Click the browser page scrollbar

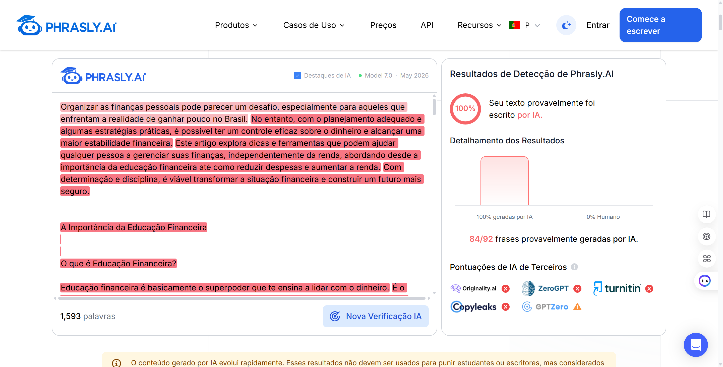[720, 22]
